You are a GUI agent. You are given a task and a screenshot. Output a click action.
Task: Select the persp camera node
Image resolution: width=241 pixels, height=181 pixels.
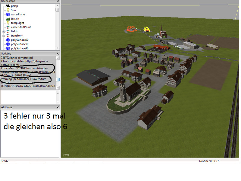click(x=14, y=6)
